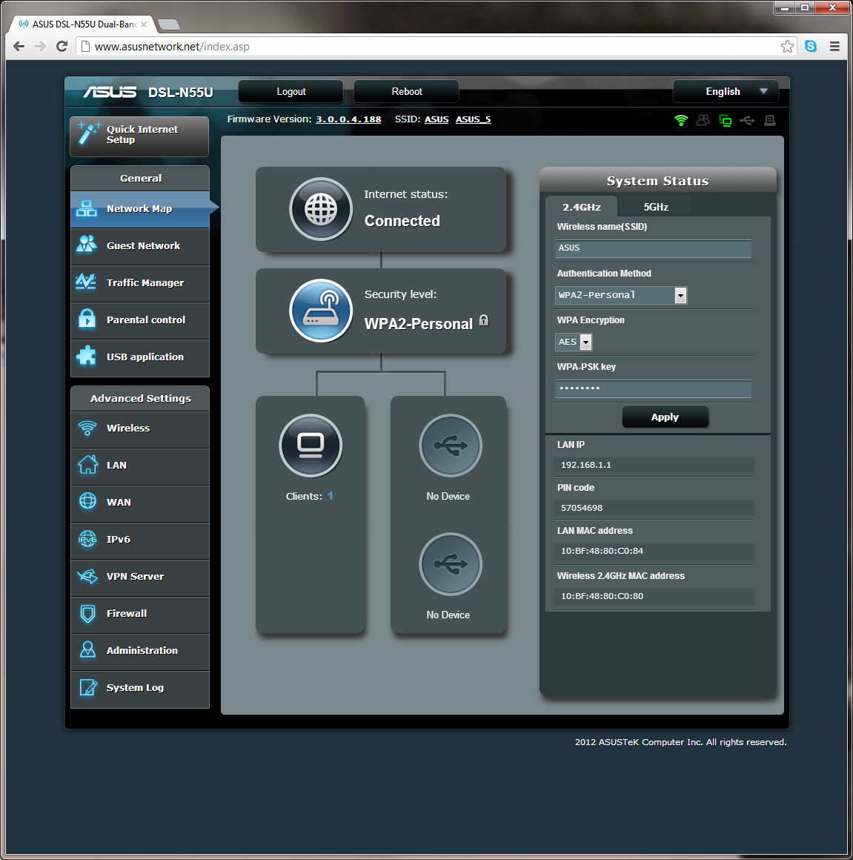
Task: Click the Logout button
Action: coord(290,91)
